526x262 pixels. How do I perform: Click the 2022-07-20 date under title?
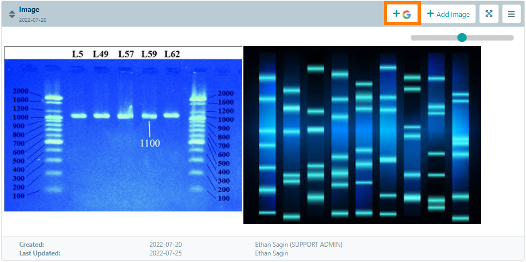pos(33,20)
